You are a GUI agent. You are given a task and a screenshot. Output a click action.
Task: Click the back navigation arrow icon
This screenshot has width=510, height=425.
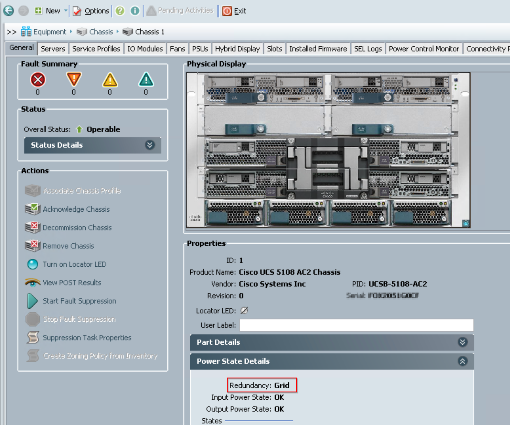[x=8, y=11]
